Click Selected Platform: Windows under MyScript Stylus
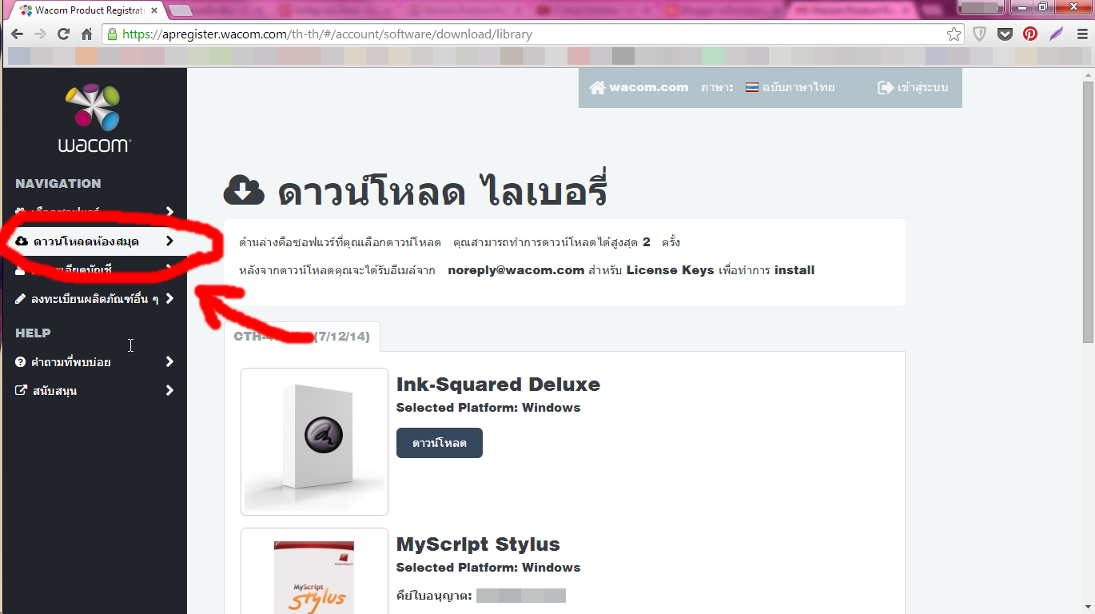Screen dimensions: 1095x614 (x=488, y=568)
